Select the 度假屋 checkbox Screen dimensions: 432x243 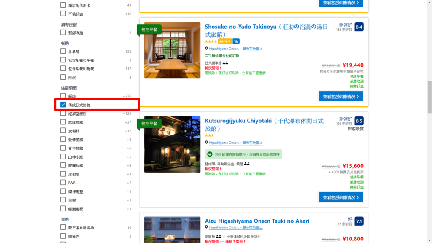(63, 174)
